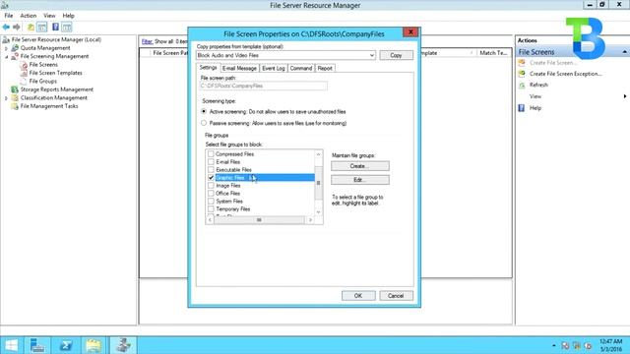
Task: Open the Help menu
Action: coord(68,16)
